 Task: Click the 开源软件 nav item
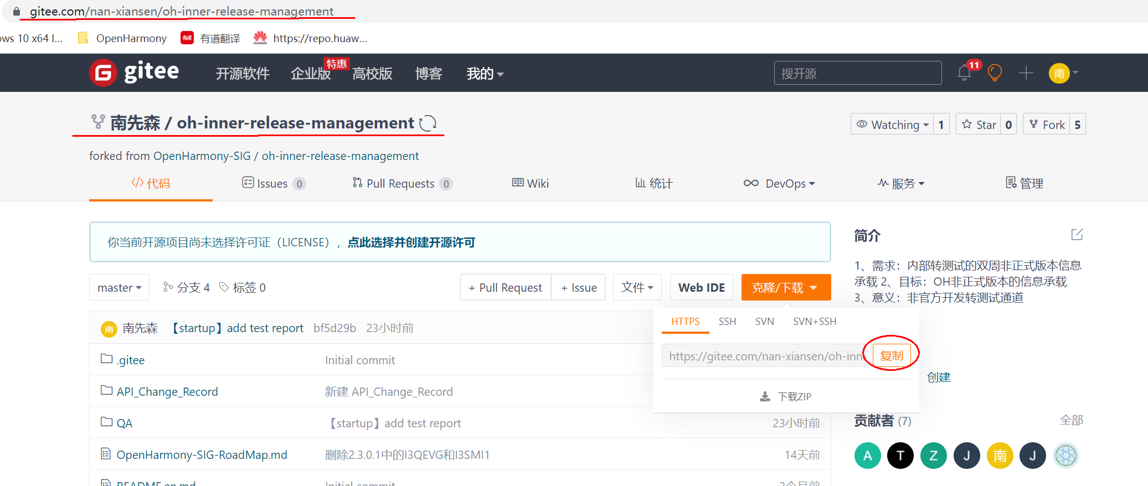[x=243, y=74]
